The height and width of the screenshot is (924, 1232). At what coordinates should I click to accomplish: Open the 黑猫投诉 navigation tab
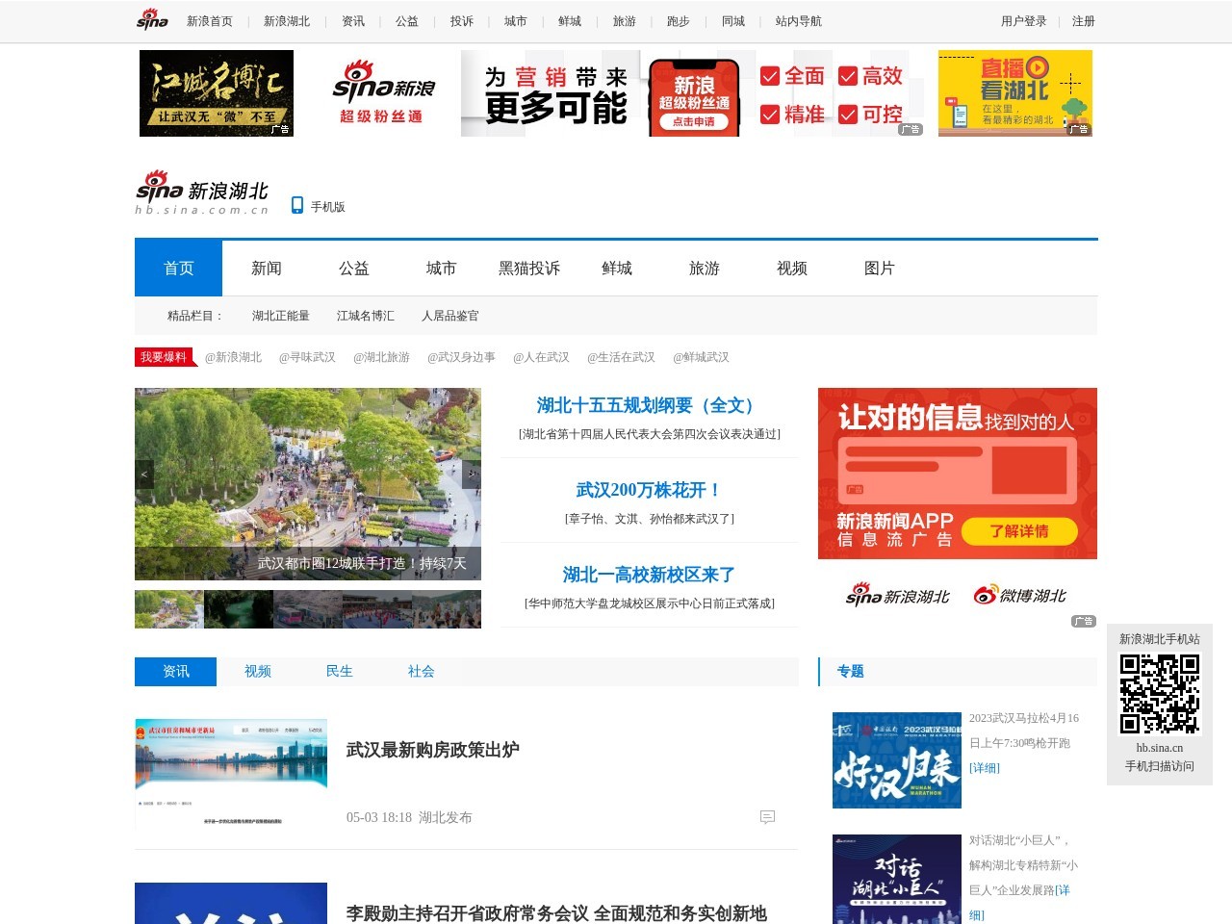[x=529, y=268]
